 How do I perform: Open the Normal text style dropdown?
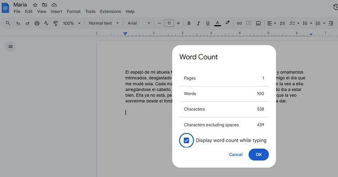pos(104,23)
